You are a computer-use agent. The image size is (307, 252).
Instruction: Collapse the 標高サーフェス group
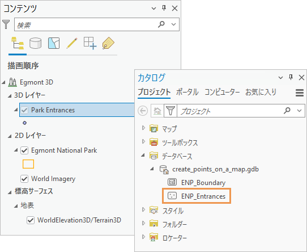click(x=10, y=192)
